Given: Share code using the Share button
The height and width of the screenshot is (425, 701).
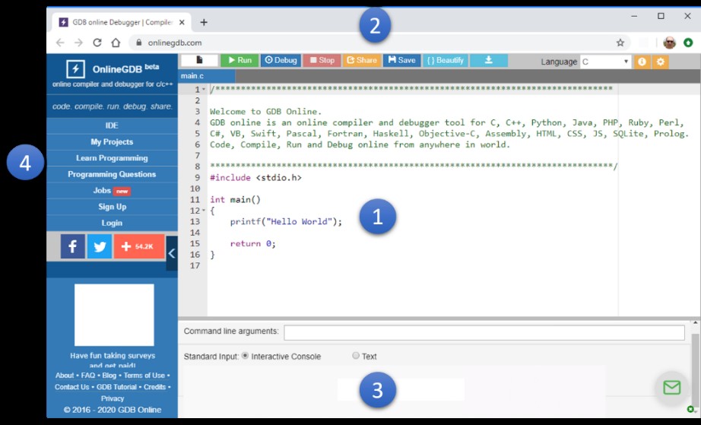Looking at the screenshot, I should (x=362, y=60).
